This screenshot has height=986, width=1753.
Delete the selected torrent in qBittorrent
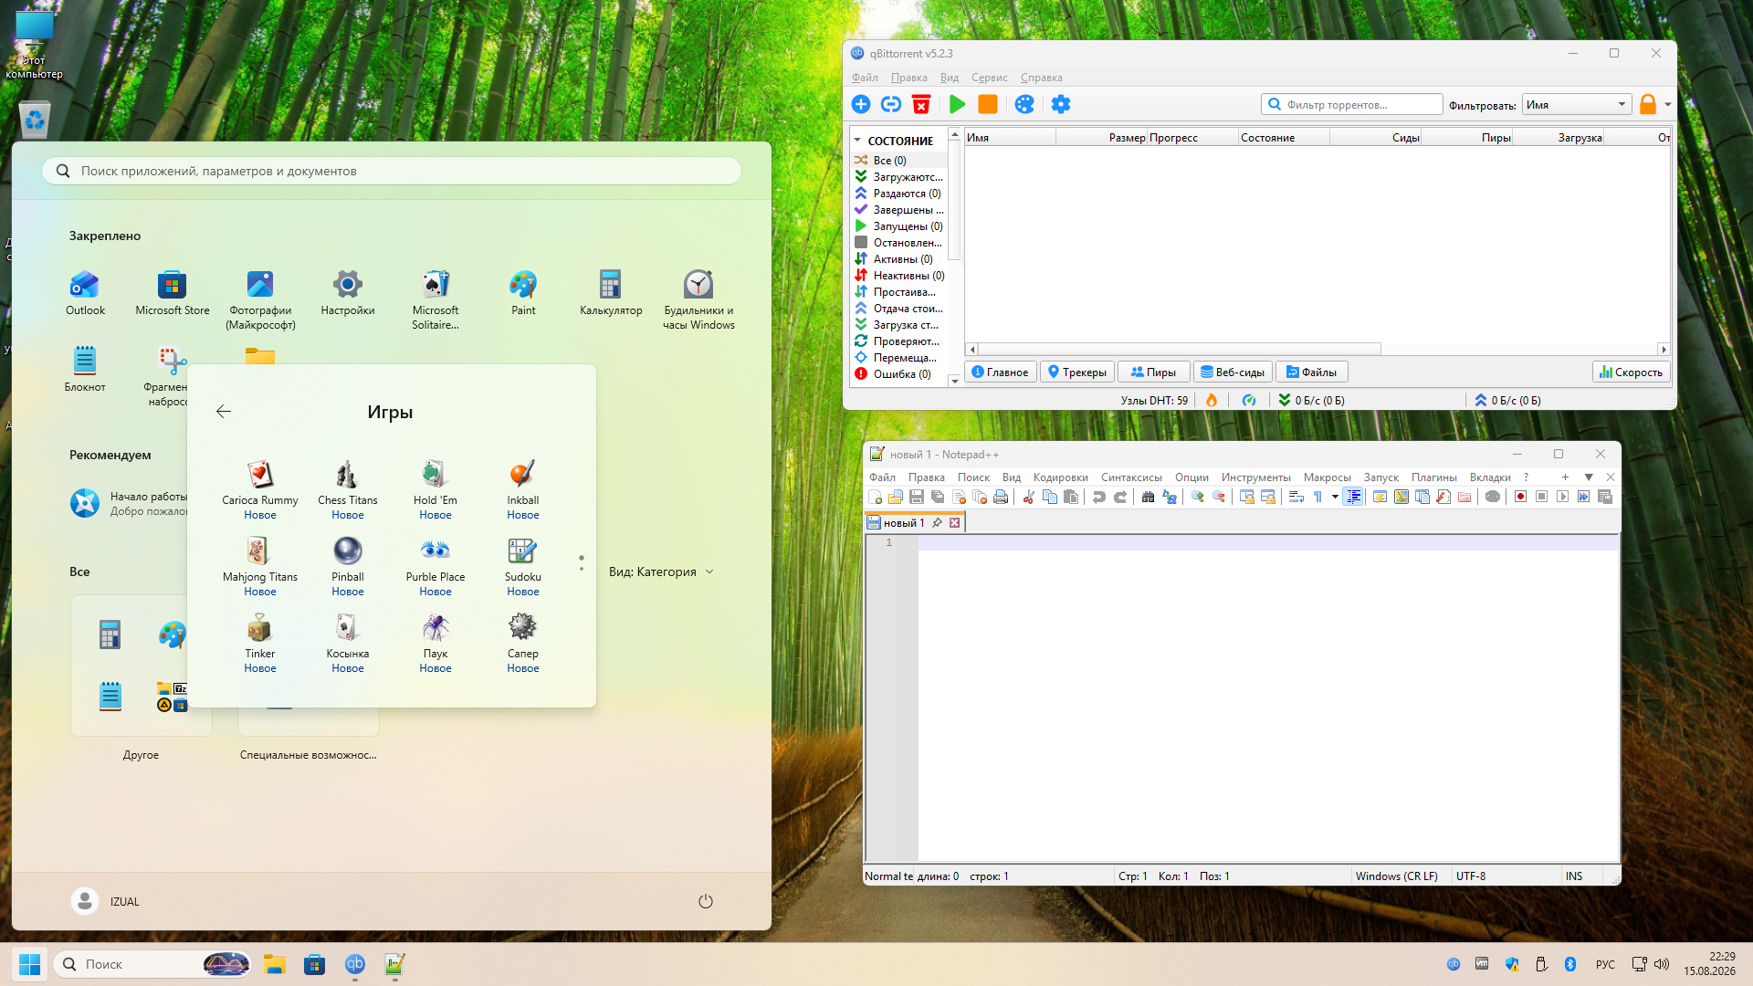tap(921, 104)
